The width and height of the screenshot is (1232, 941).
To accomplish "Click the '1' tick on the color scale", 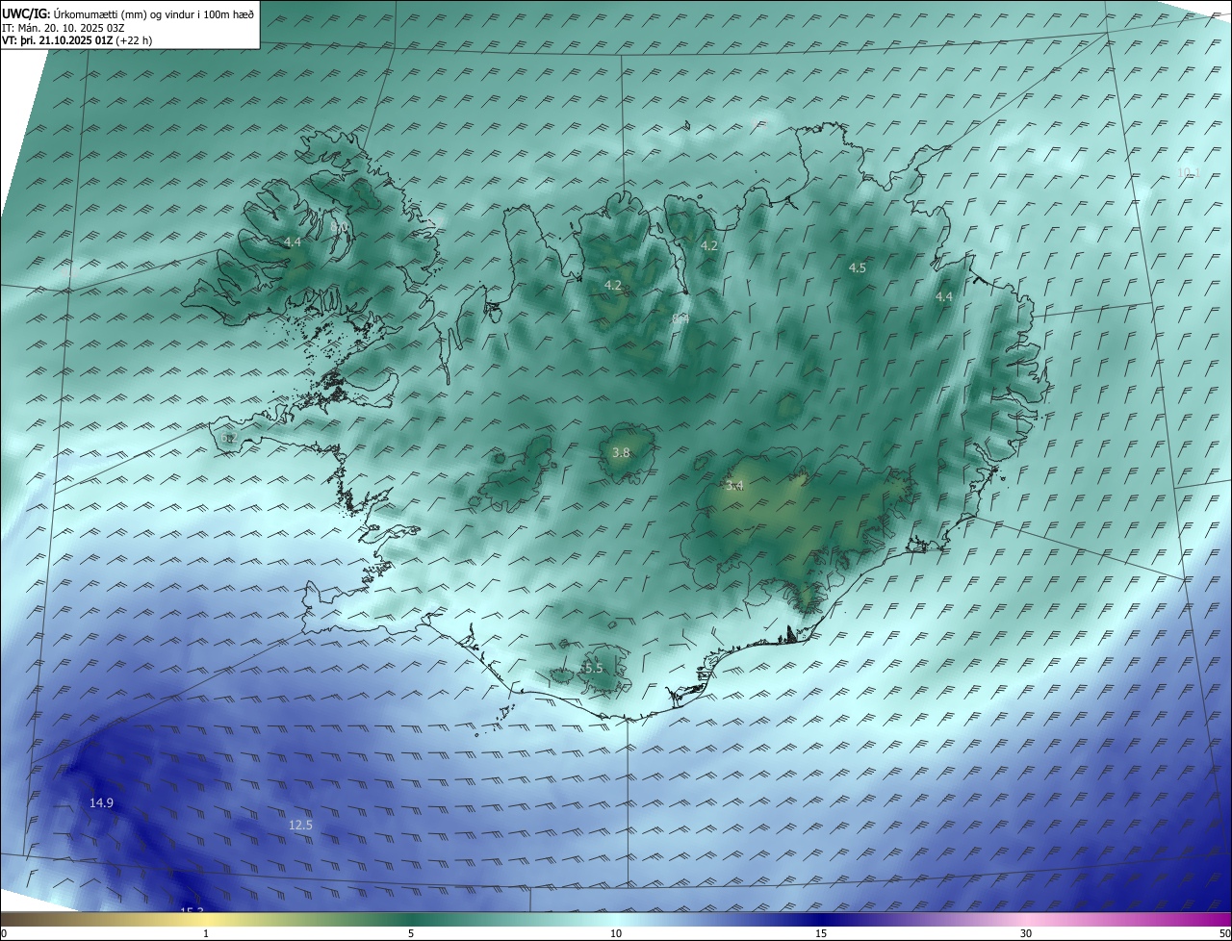I will (x=206, y=933).
